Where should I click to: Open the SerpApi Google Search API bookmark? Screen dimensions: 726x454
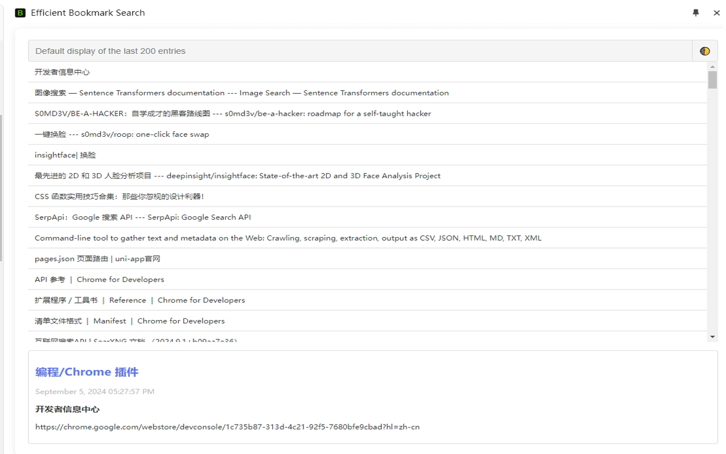tap(142, 217)
